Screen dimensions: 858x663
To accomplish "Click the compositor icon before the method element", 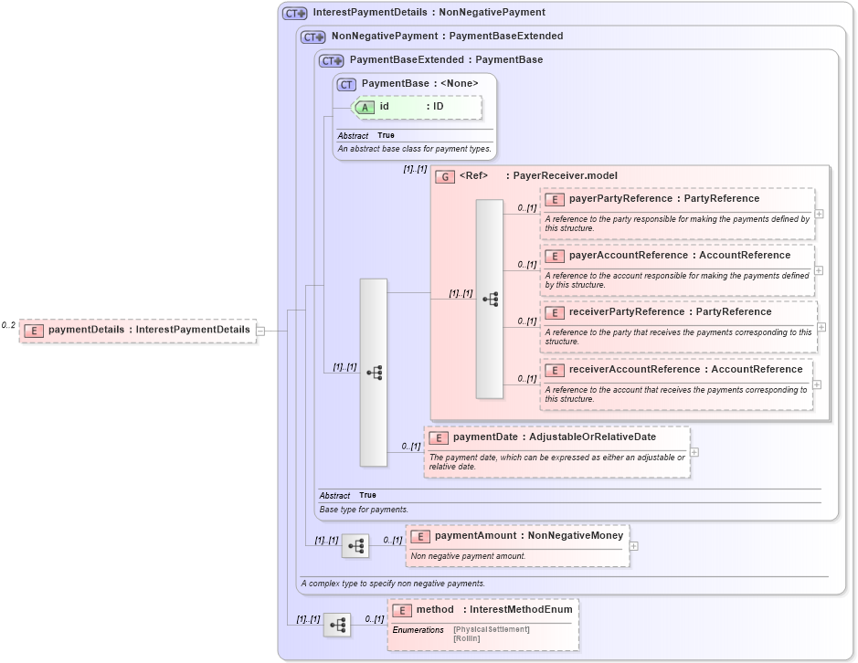I will (337, 625).
